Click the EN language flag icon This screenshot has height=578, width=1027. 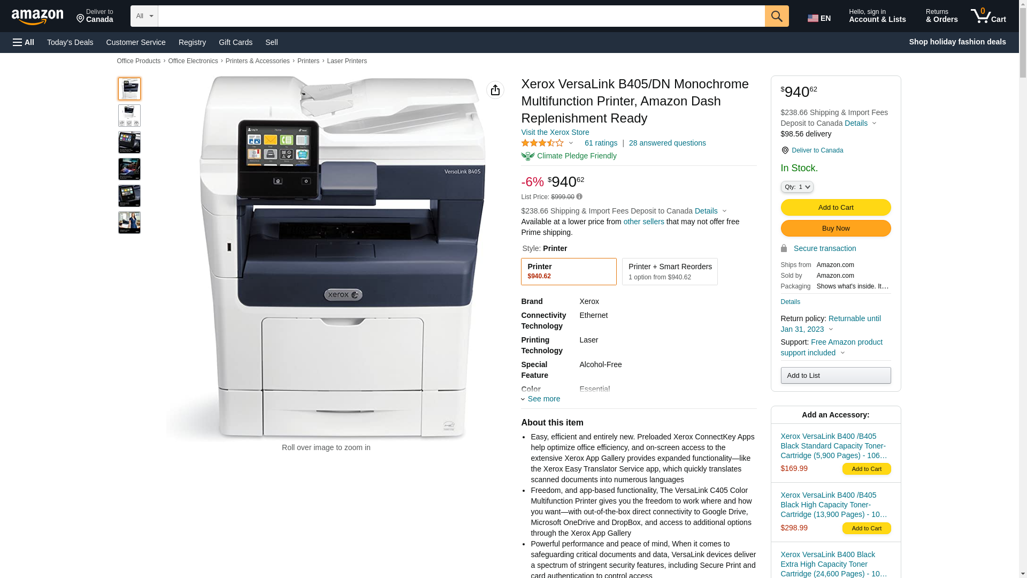[x=813, y=18]
